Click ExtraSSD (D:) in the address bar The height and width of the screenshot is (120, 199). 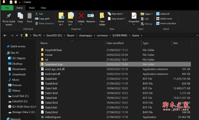tap(54, 35)
